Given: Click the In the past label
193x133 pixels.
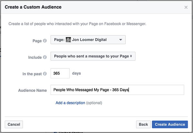Looking at the screenshot, I should pos(32,74).
